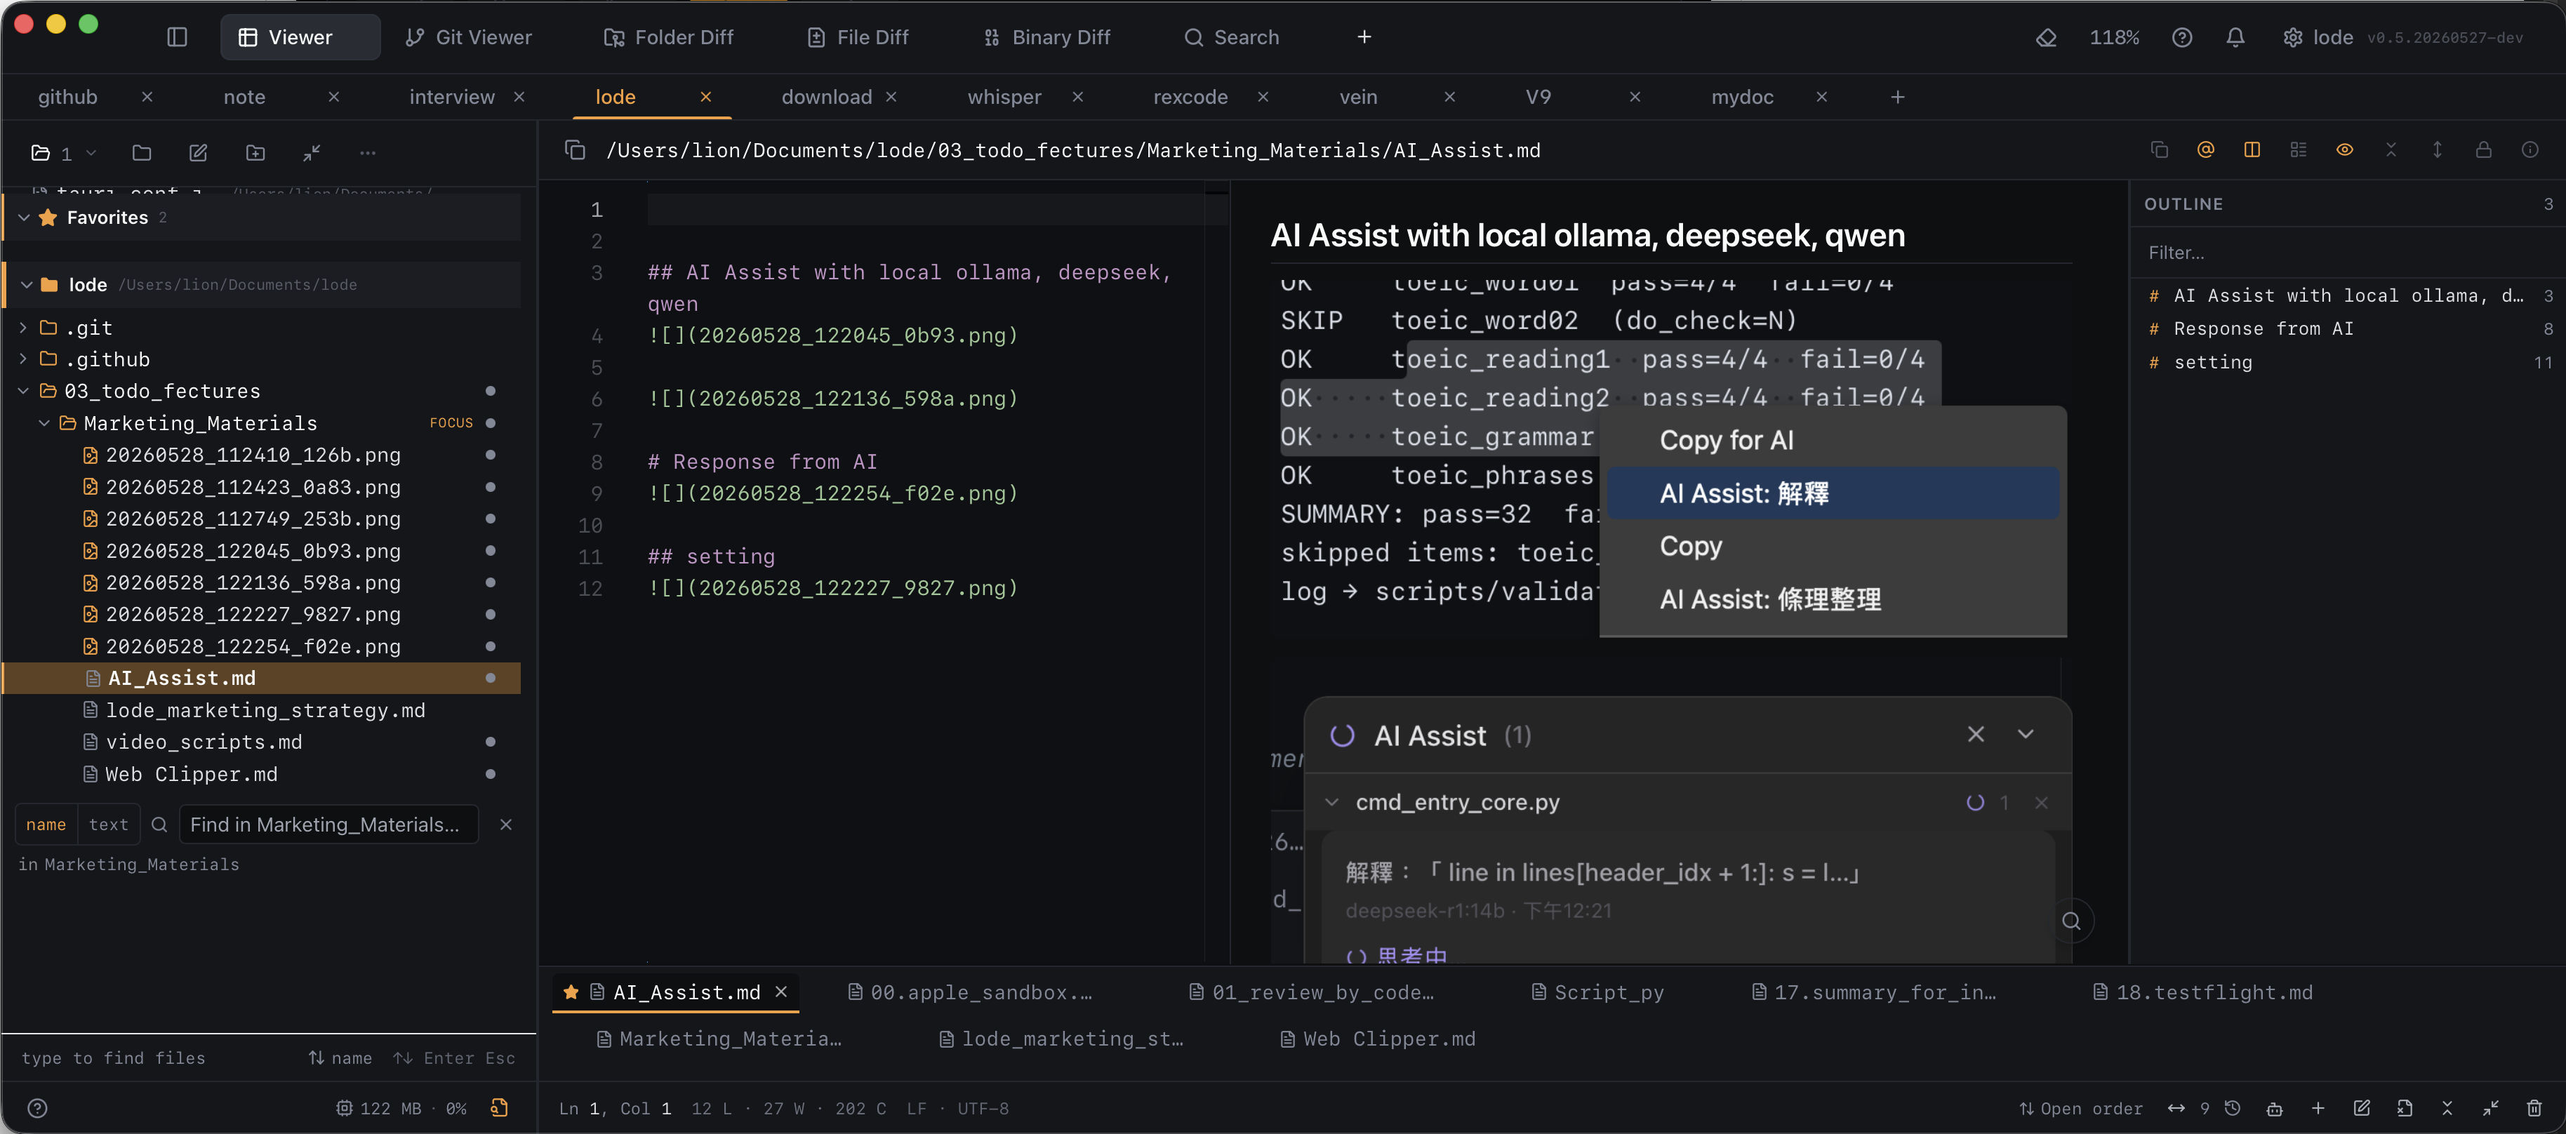Create new file pencil icon in sidebar
The height and width of the screenshot is (1134, 2566).
tap(198, 152)
